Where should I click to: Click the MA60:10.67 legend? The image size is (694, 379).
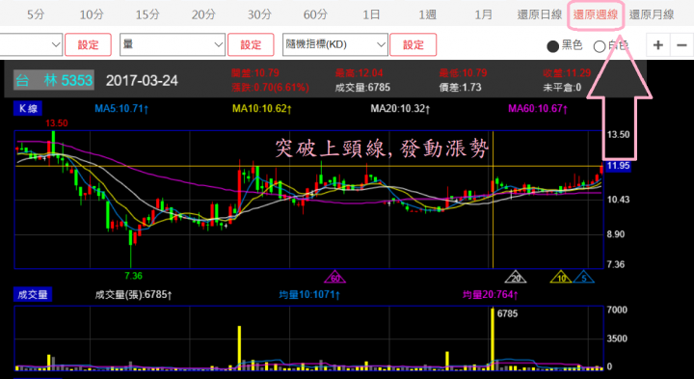pos(538,108)
